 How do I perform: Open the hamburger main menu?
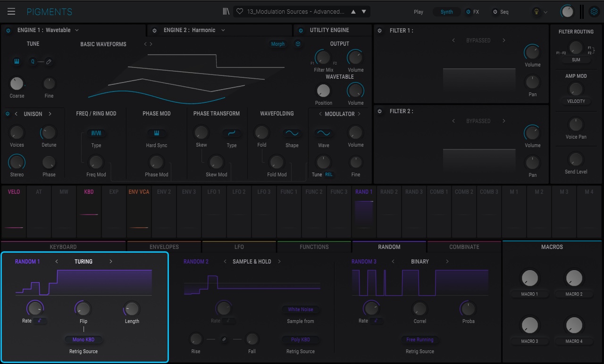pos(11,12)
